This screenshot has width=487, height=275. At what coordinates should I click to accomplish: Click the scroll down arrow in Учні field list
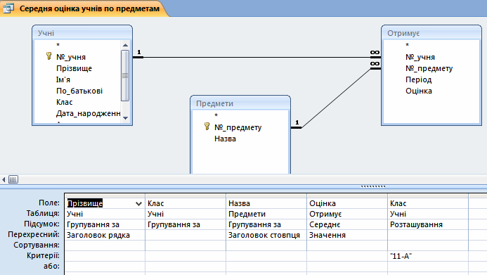(x=125, y=117)
